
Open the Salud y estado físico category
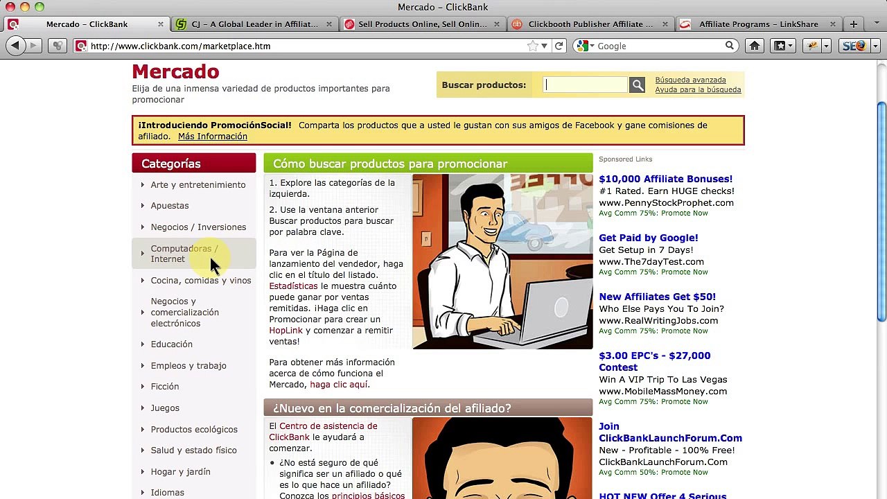(194, 450)
